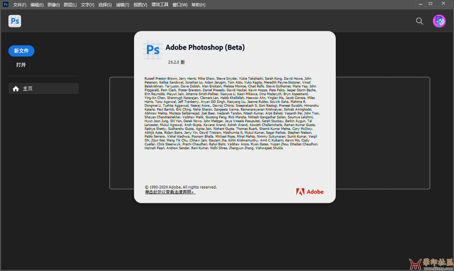Click the legal notice link 单击此处以查看法律声明
Image resolution: width=454 pixels, height=271 pixels.
coord(170,192)
